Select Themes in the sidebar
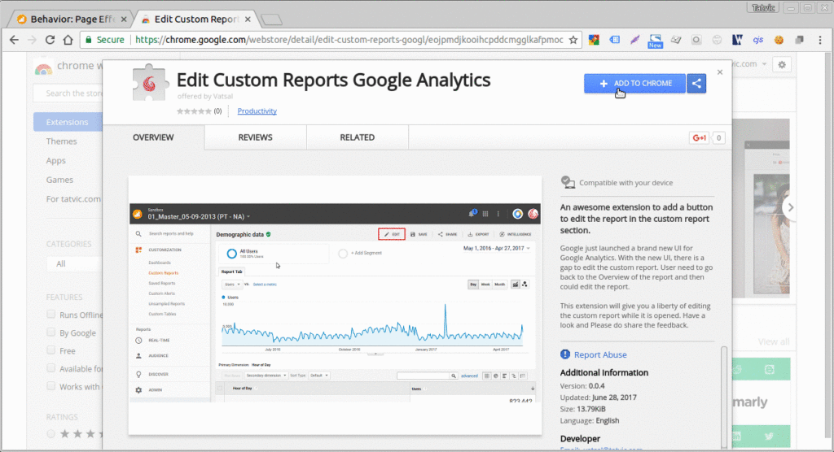The width and height of the screenshot is (834, 452). [x=61, y=141]
